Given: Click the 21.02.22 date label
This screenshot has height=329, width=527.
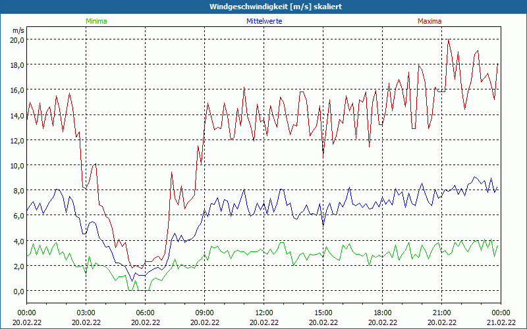Looking at the screenshot, I should (x=501, y=322).
